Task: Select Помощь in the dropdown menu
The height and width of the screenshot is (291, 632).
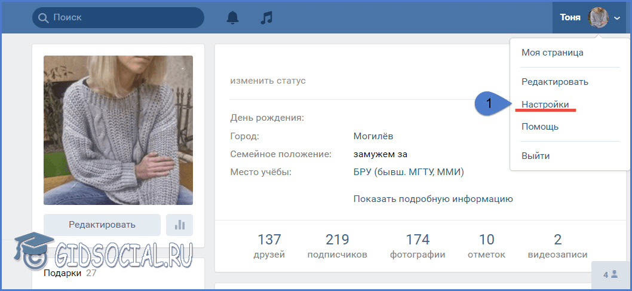Action: pyautogui.click(x=539, y=127)
